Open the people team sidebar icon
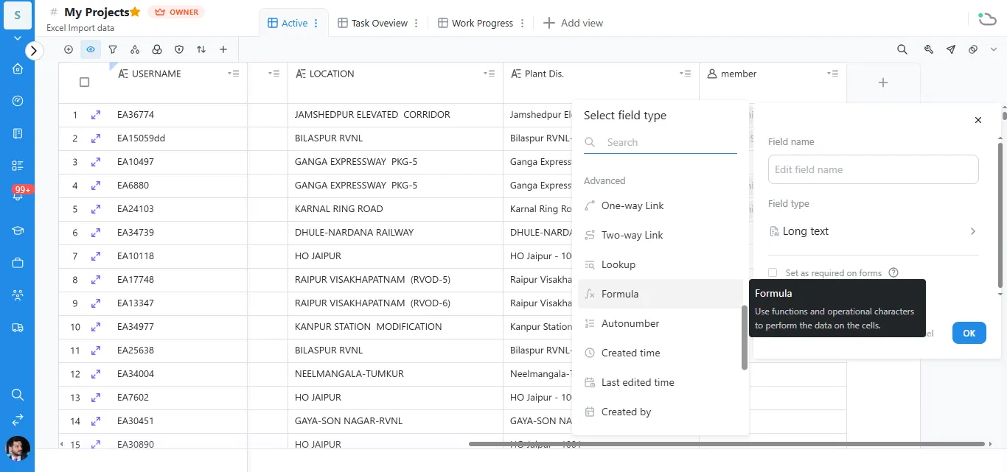1007x472 pixels. pyautogui.click(x=18, y=295)
